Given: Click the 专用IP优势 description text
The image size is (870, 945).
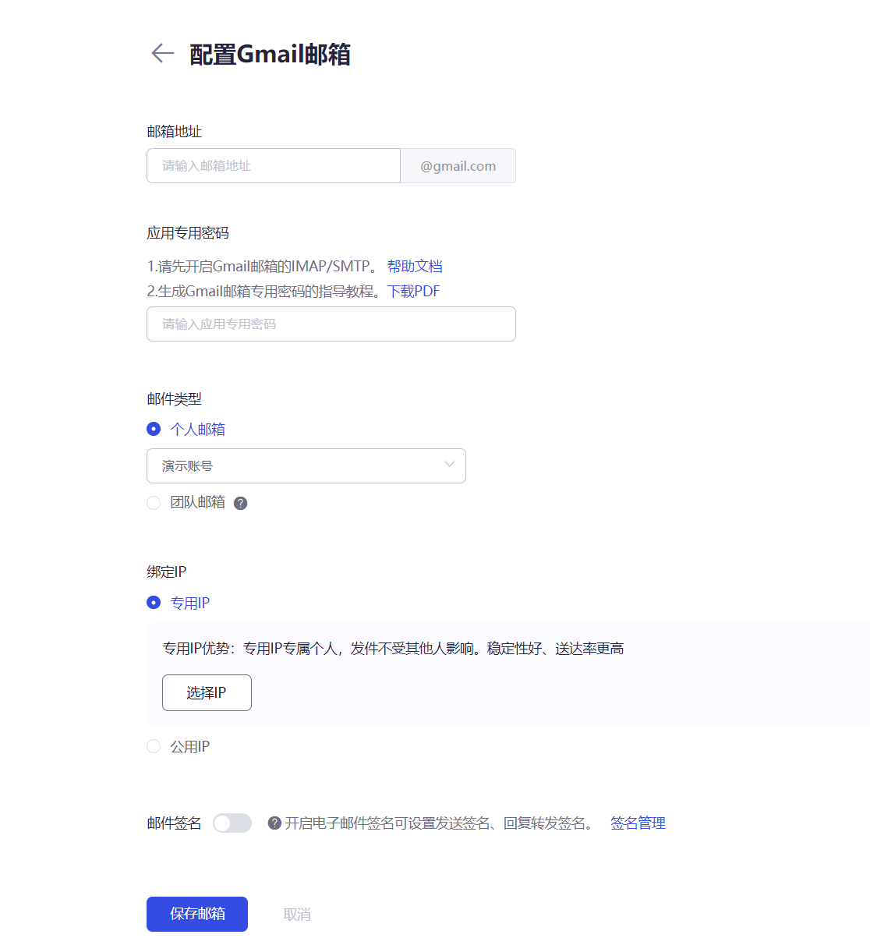Looking at the screenshot, I should 393,648.
